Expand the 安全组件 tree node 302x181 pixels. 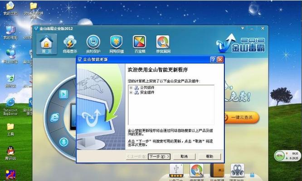click(x=131, y=93)
